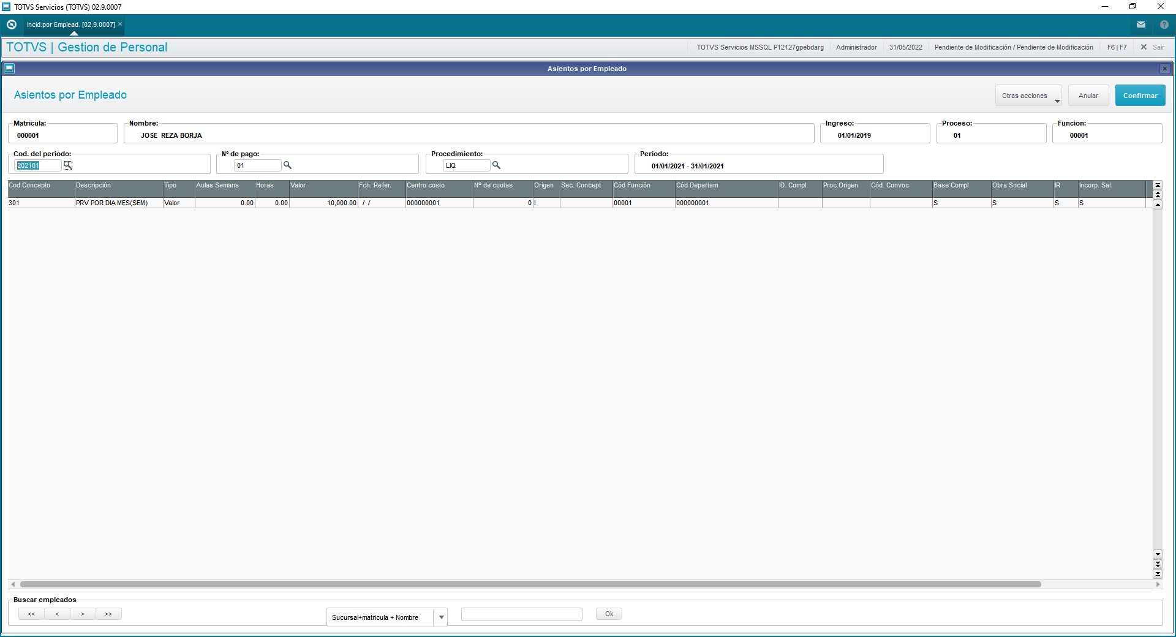This screenshot has height=637, width=1176.
Task: Click the Matricula field showing 000001
Action: [x=62, y=134]
